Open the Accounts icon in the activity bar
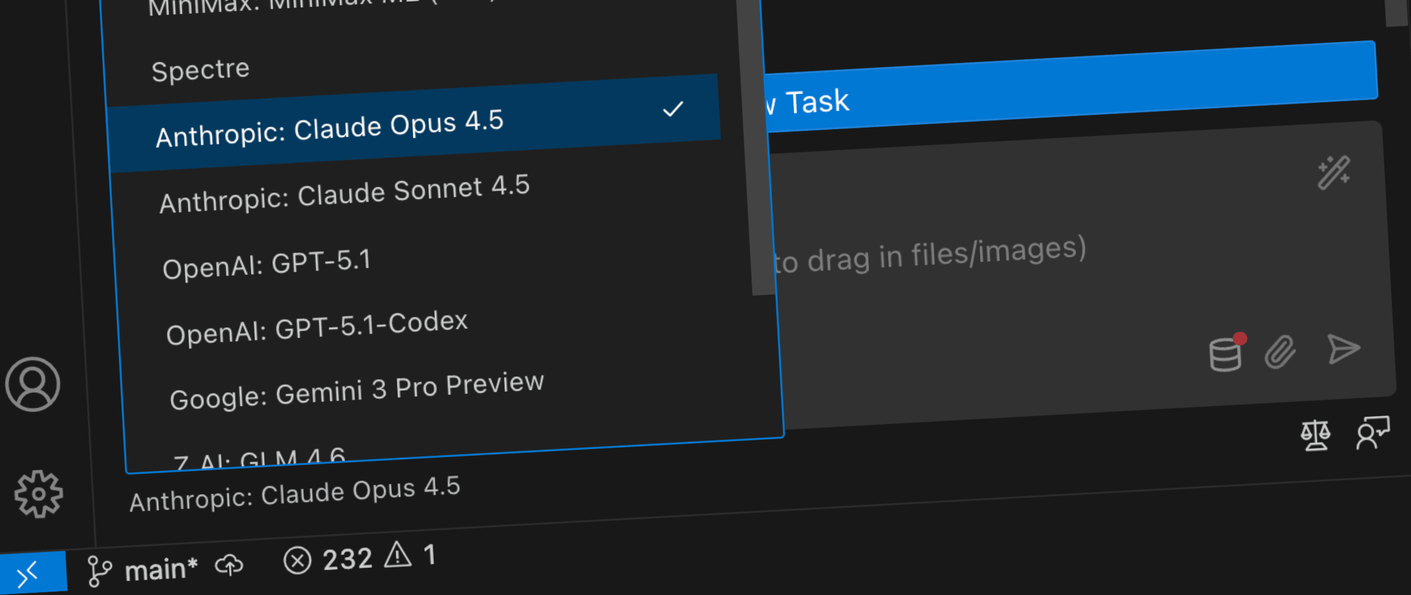This screenshot has width=1411, height=595. point(33,386)
